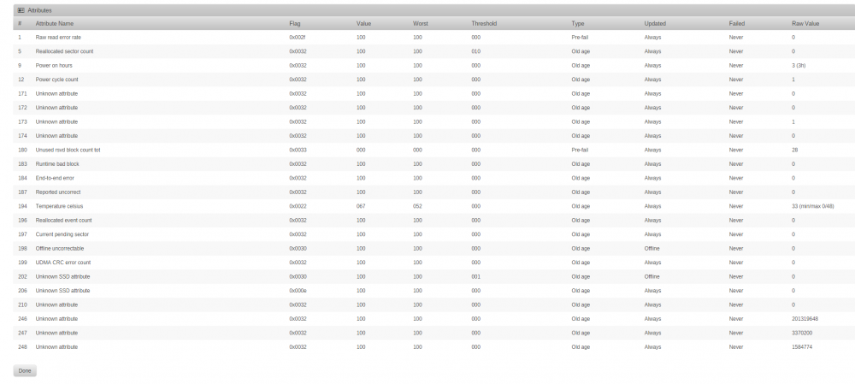Select the 'Power on hours' attribute

(53, 66)
